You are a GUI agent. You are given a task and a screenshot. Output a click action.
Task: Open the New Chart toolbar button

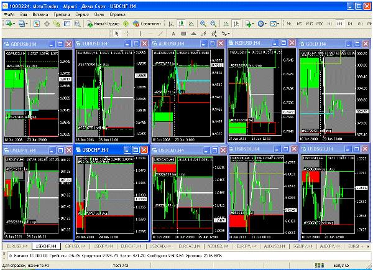9,24
